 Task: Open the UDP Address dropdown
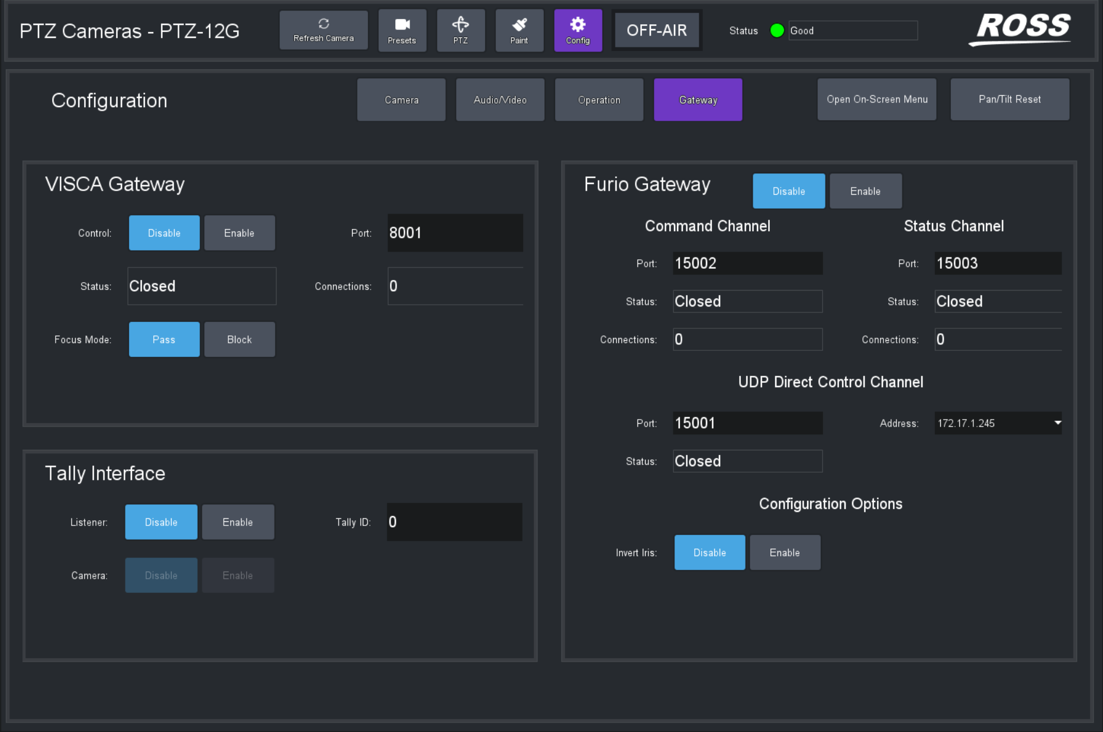[x=1057, y=423]
